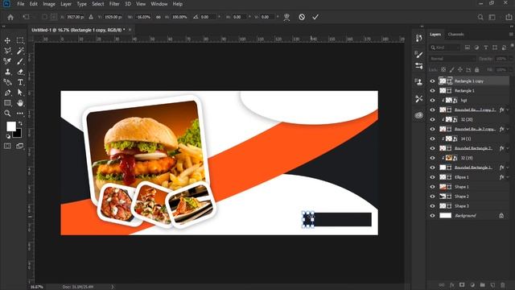The width and height of the screenshot is (515, 290).
Task: Hide the Background layer
Action: point(432,216)
